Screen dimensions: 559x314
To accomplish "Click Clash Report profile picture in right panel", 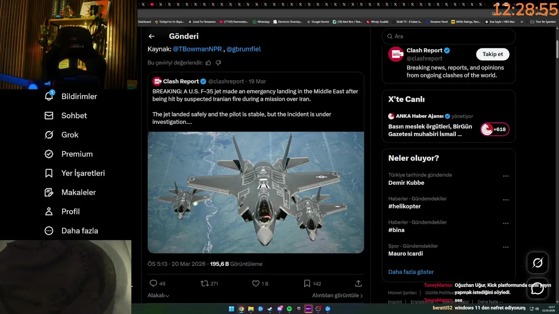I will click(396, 54).
